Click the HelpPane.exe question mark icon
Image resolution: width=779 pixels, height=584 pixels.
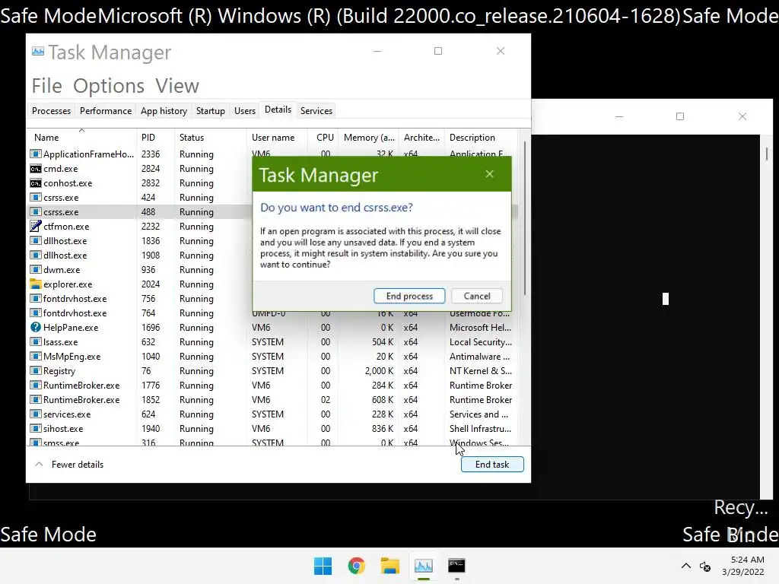tap(35, 327)
